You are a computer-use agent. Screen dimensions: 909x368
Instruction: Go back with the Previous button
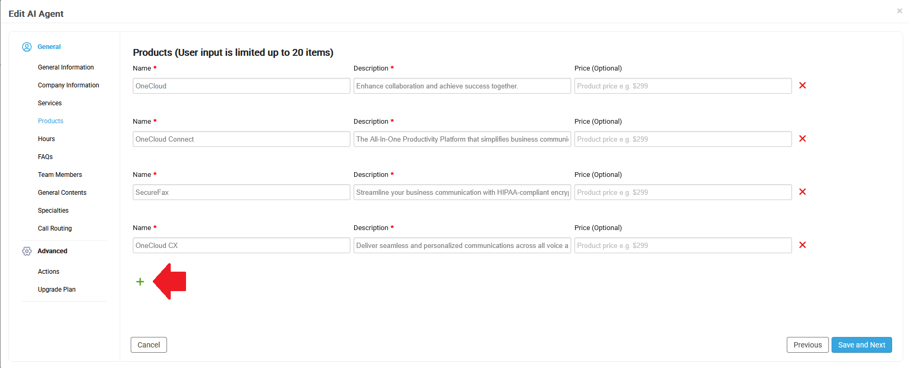[x=807, y=345]
